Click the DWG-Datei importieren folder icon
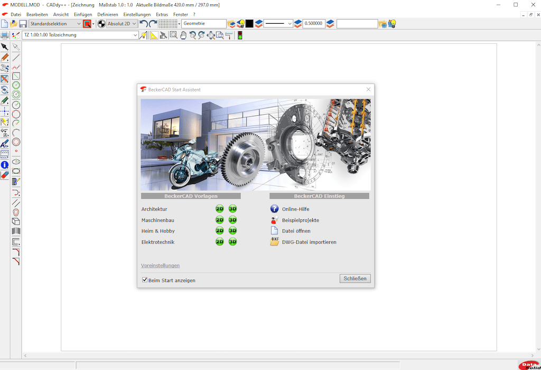 (x=274, y=242)
